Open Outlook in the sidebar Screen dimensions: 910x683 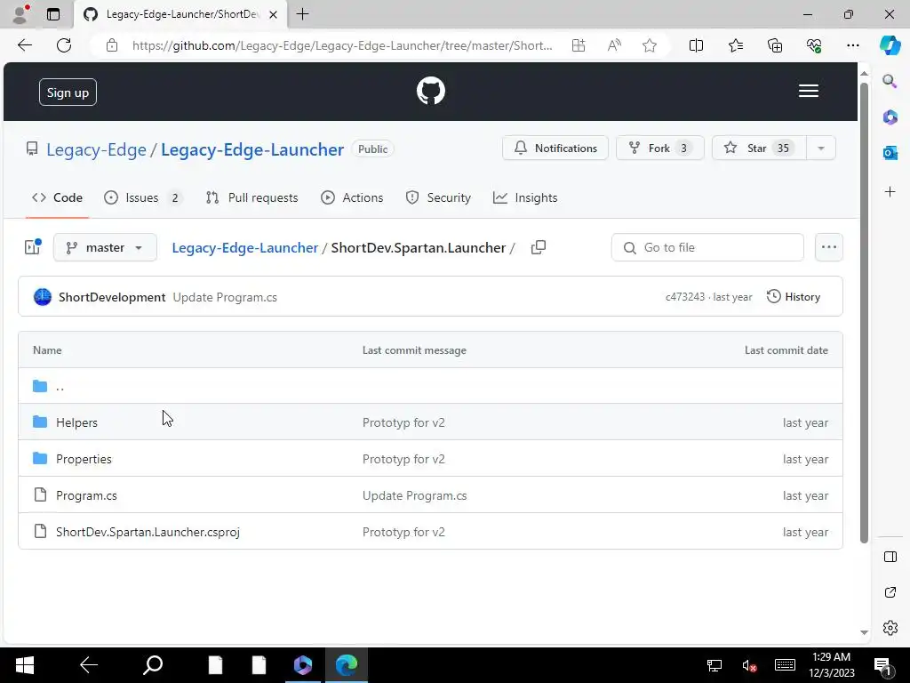[x=890, y=153]
